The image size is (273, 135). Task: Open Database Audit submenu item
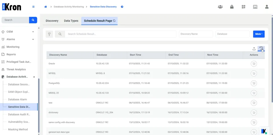pos(19,115)
